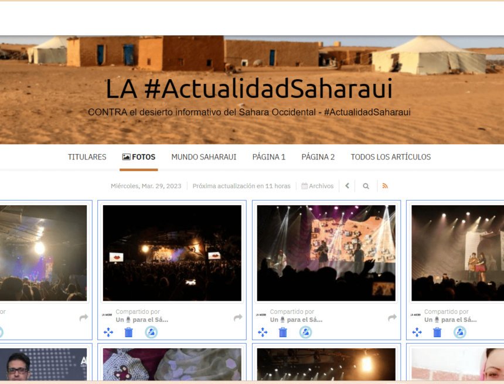The image size is (504, 384).
Task: Click the search magnifier icon
Action: [366, 186]
